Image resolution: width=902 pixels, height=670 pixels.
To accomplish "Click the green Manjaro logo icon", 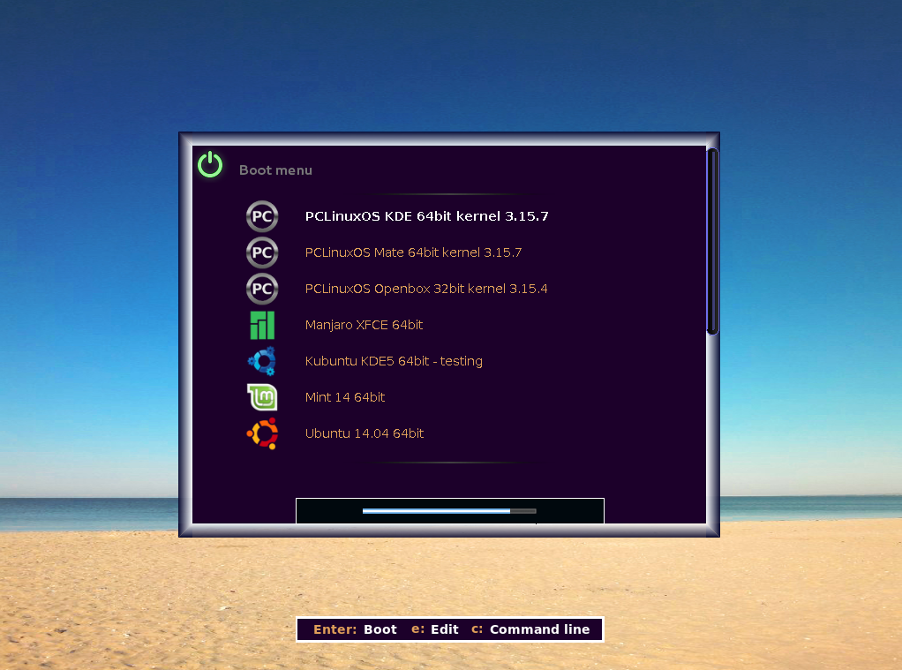I will click(262, 325).
